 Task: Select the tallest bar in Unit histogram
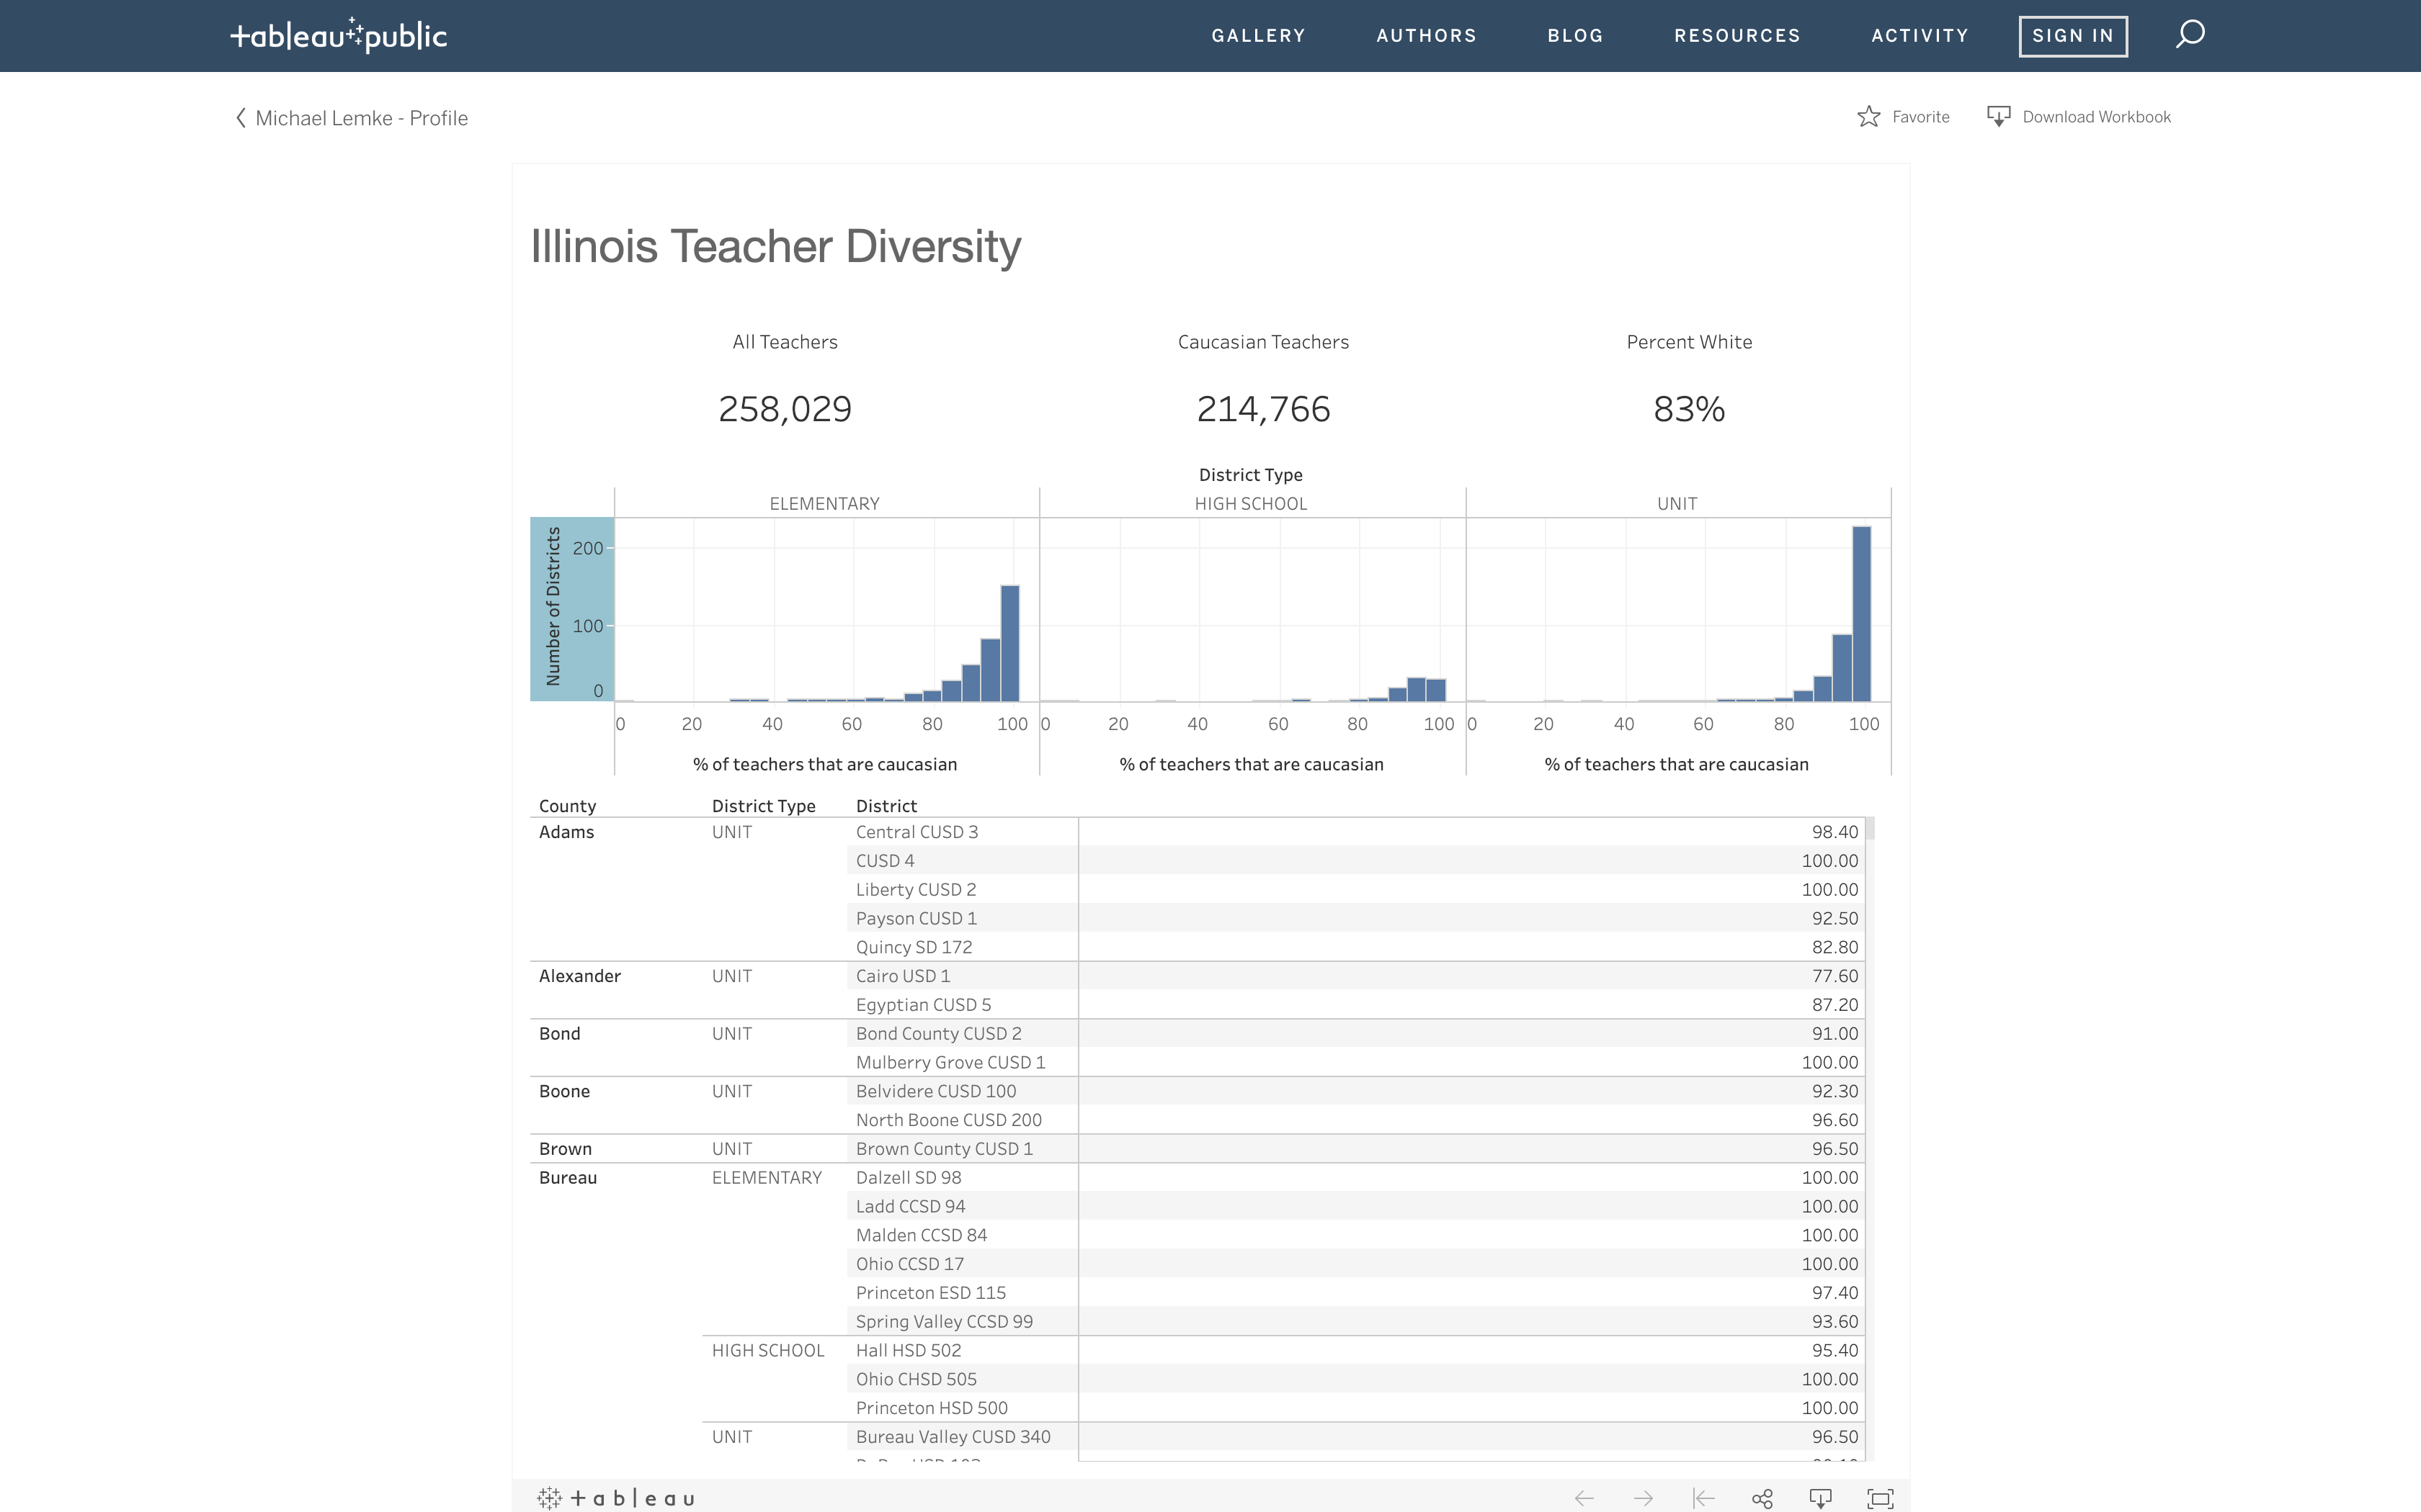click(x=1860, y=614)
